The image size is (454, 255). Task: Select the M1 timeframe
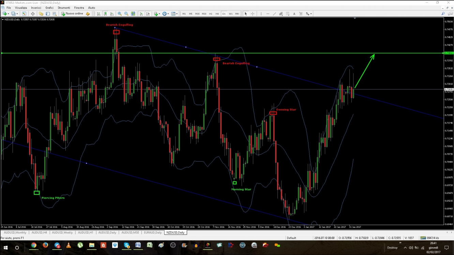coord(184,14)
